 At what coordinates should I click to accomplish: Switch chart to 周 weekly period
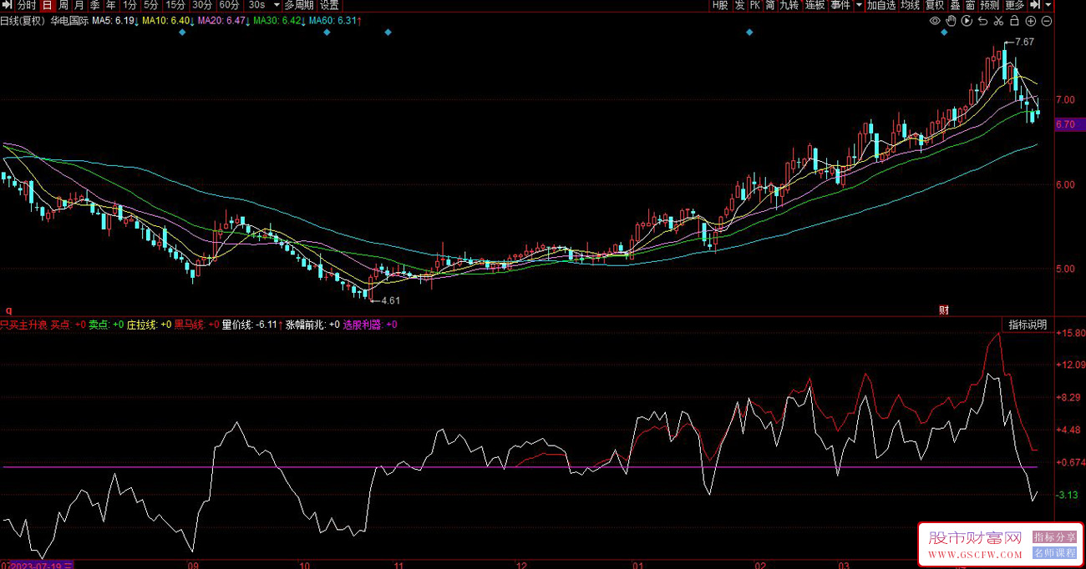pyautogui.click(x=63, y=5)
